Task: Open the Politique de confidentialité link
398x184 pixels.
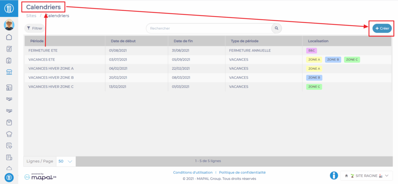Action: click(x=242, y=172)
